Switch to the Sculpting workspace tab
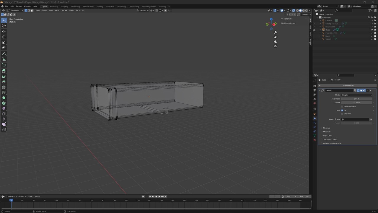The image size is (378, 213). (x=64, y=6)
